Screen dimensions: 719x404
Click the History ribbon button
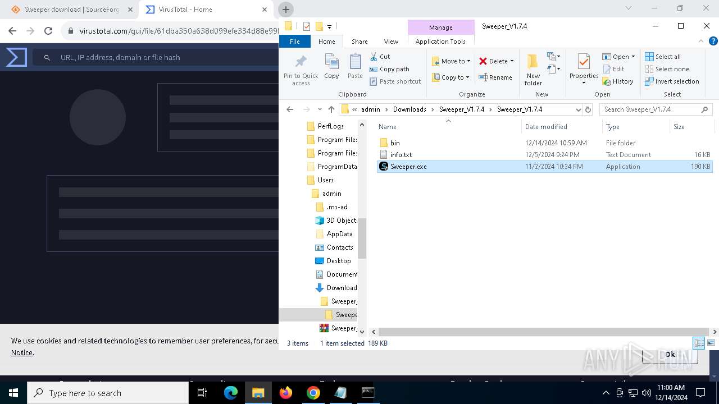[x=618, y=81]
